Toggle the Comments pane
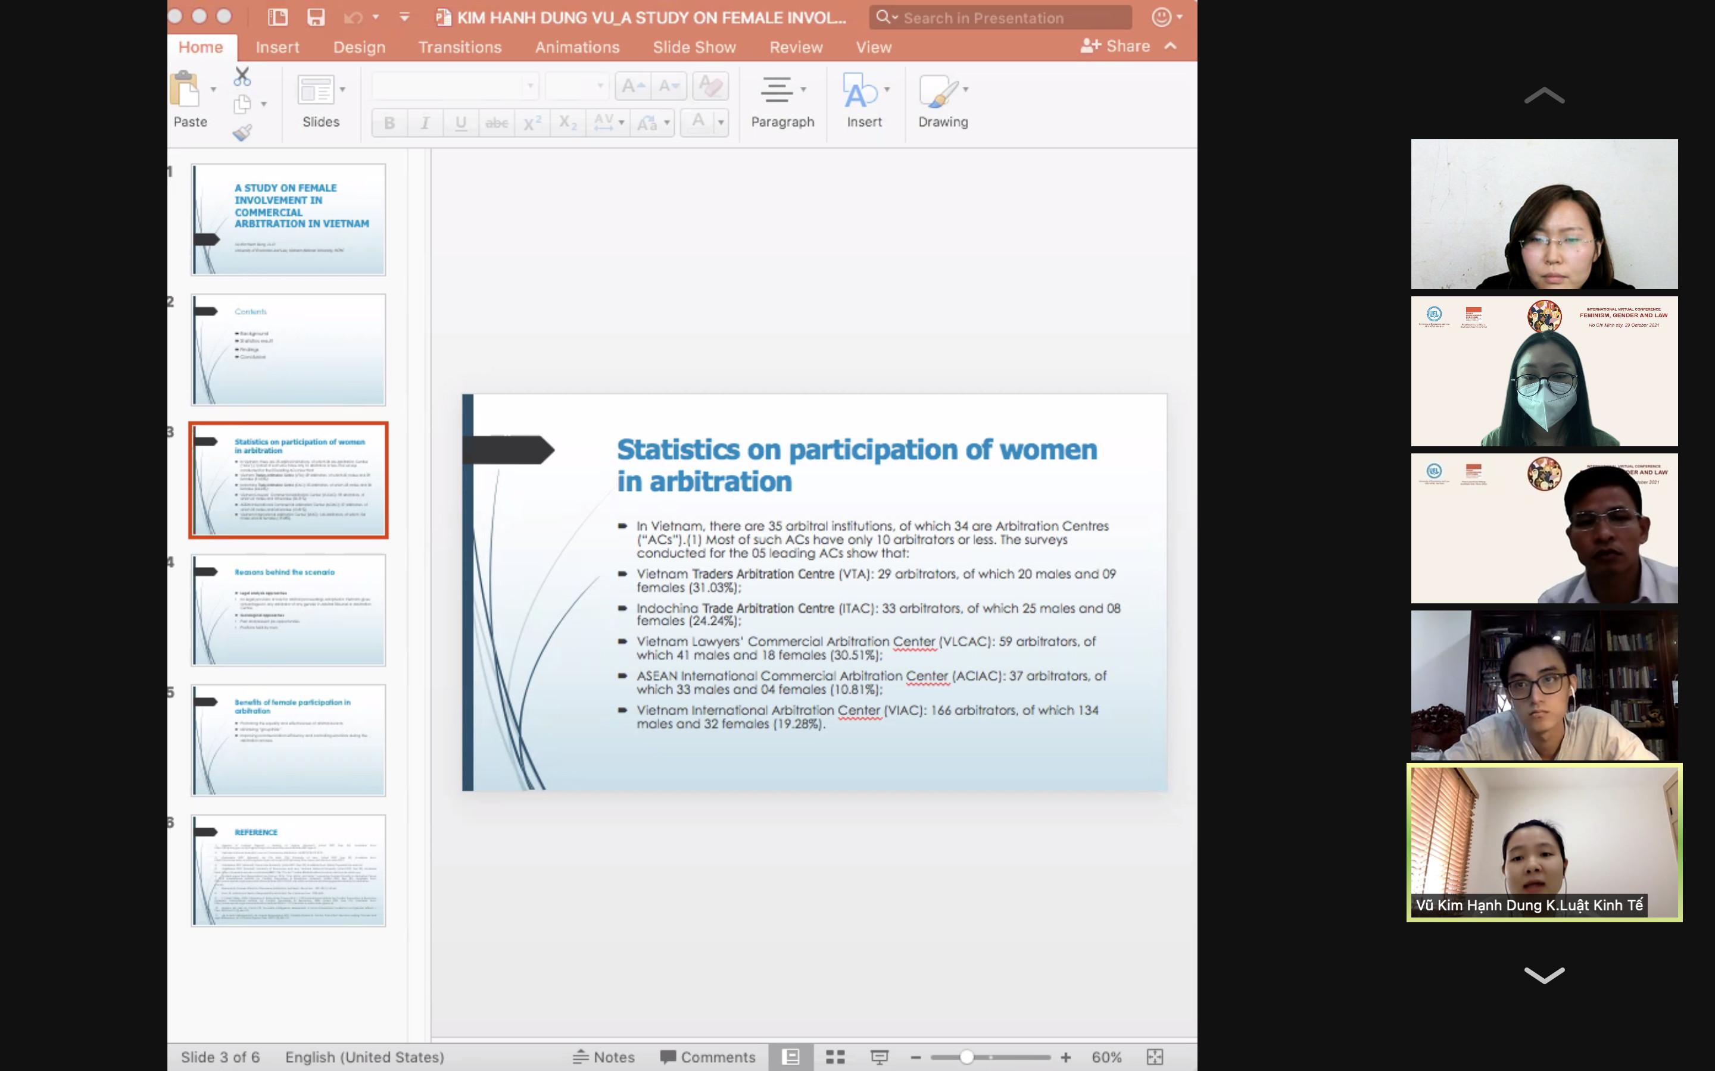Screen dimensions: 1715x1071 708,1057
